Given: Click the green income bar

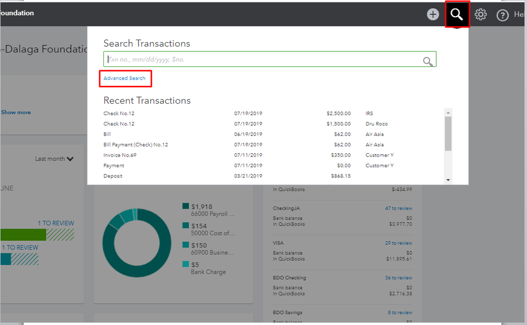Looking at the screenshot, I should (x=23, y=235).
